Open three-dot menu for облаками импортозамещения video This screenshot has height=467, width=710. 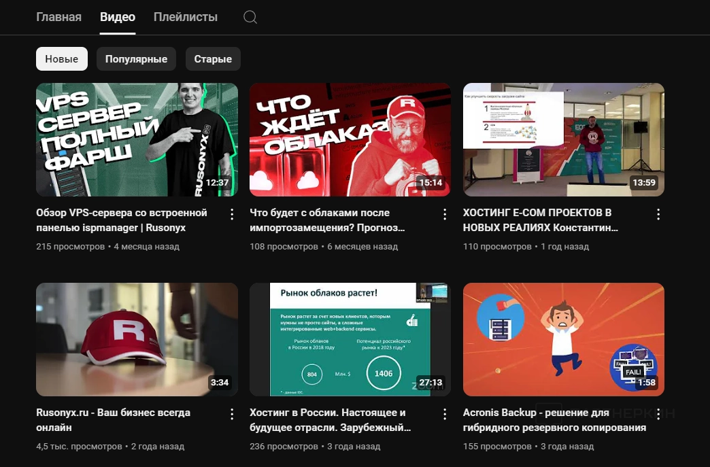[x=445, y=214]
